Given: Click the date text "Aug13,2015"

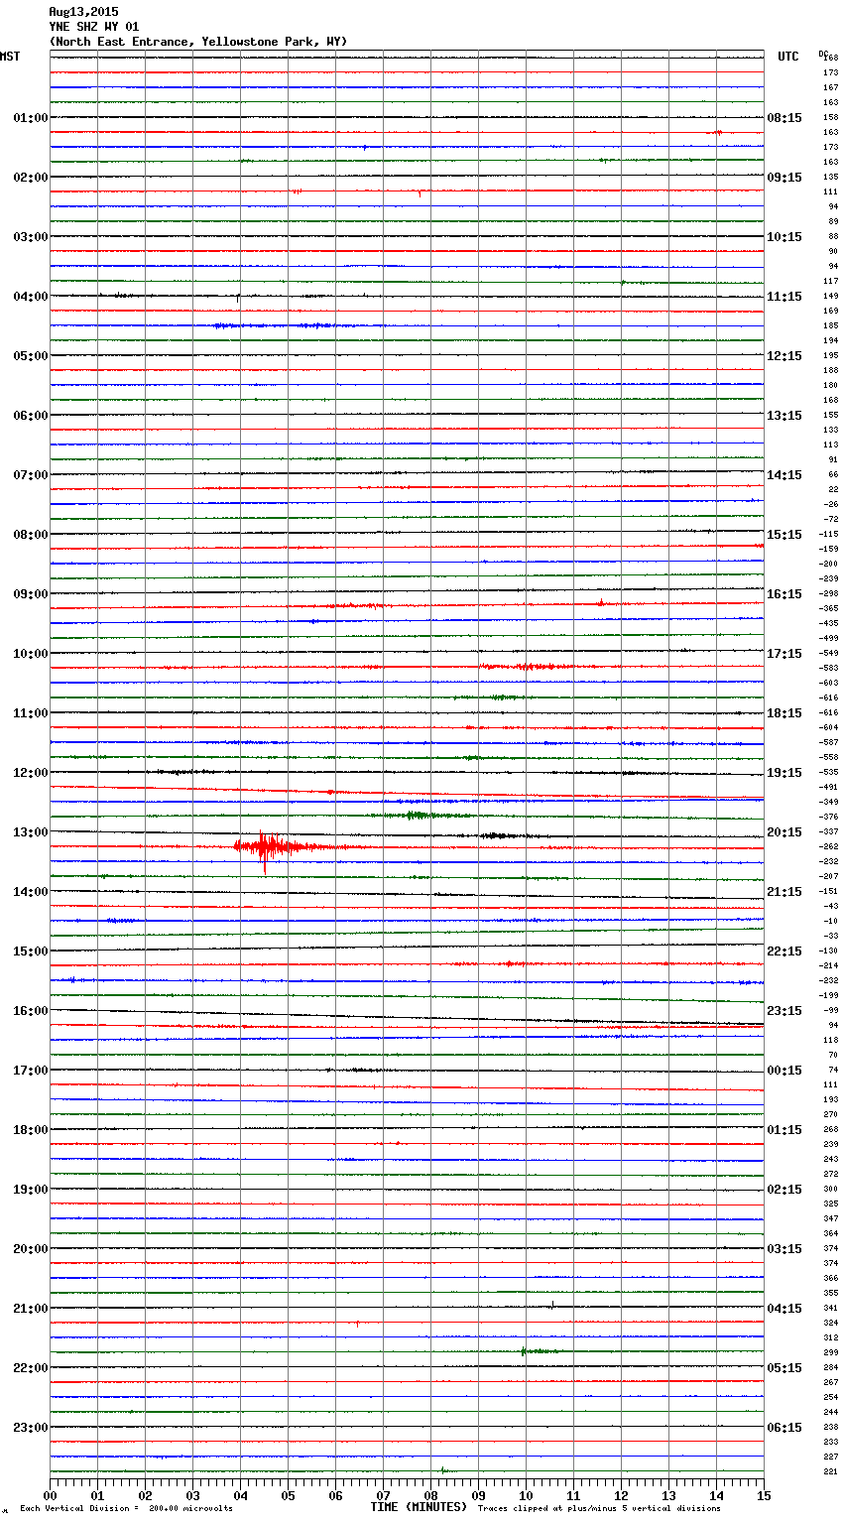Looking at the screenshot, I should (83, 12).
